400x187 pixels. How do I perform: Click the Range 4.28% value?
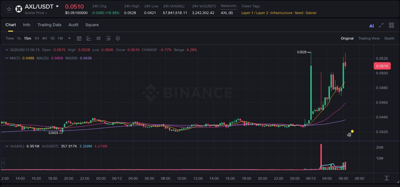point(192,50)
